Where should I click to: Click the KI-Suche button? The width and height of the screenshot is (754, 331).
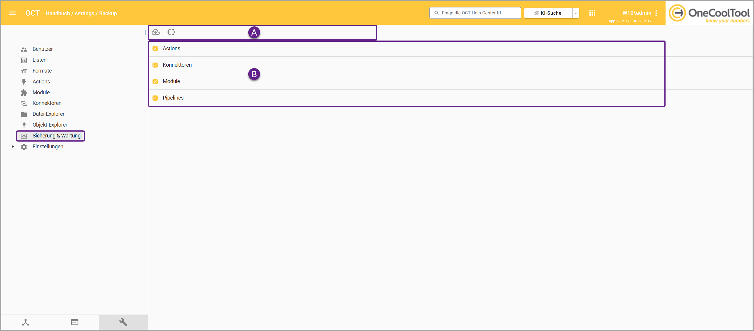pyautogui.click(x=548, y=13)
